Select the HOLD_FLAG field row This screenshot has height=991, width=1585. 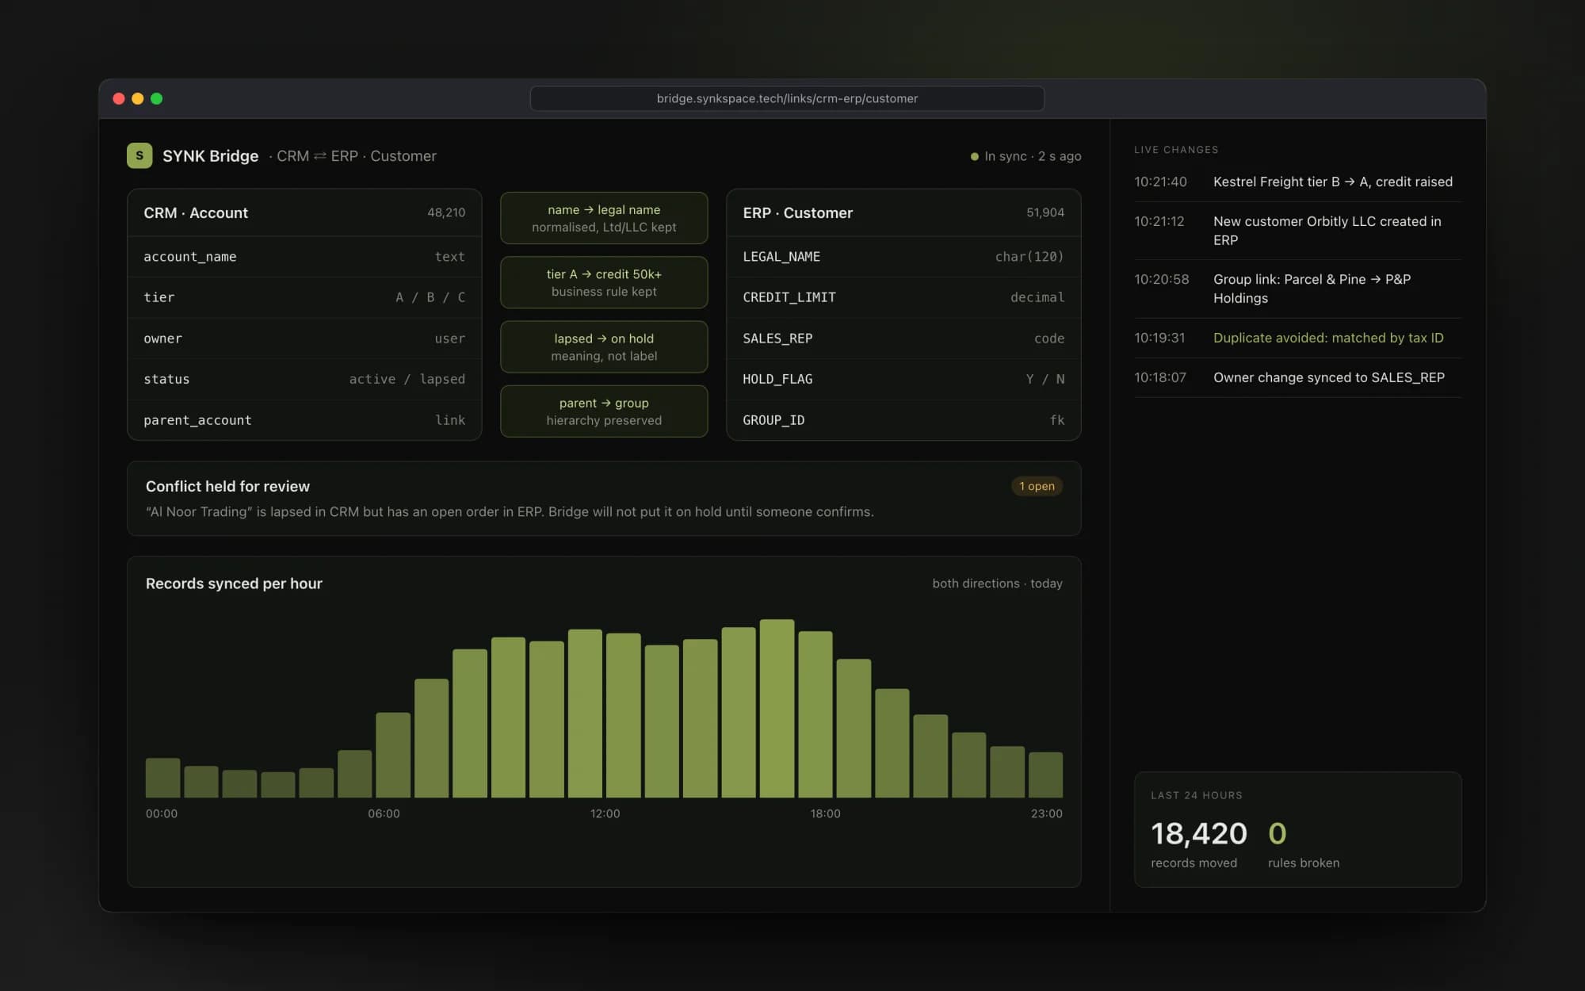click(903, 379)
